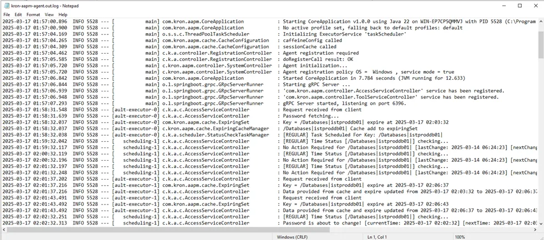544x240 pixels.
Task: Click the horizontal scrollbar right arrow
Action: tap(535, 230)
